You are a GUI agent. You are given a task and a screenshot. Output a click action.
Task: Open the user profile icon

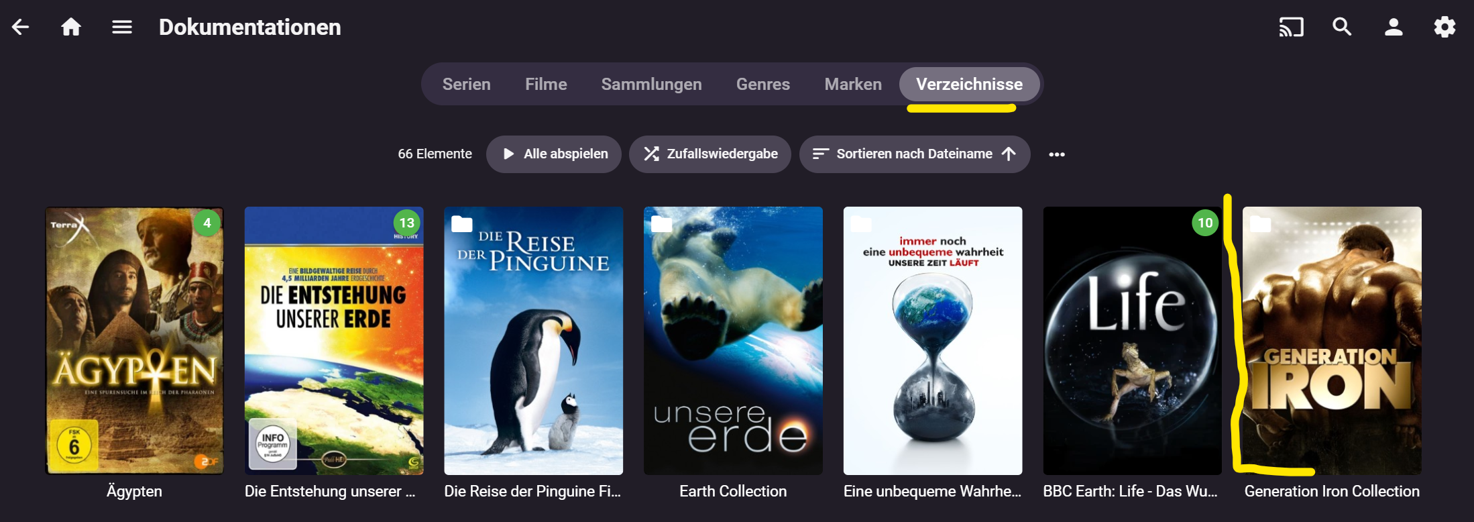1394,27
